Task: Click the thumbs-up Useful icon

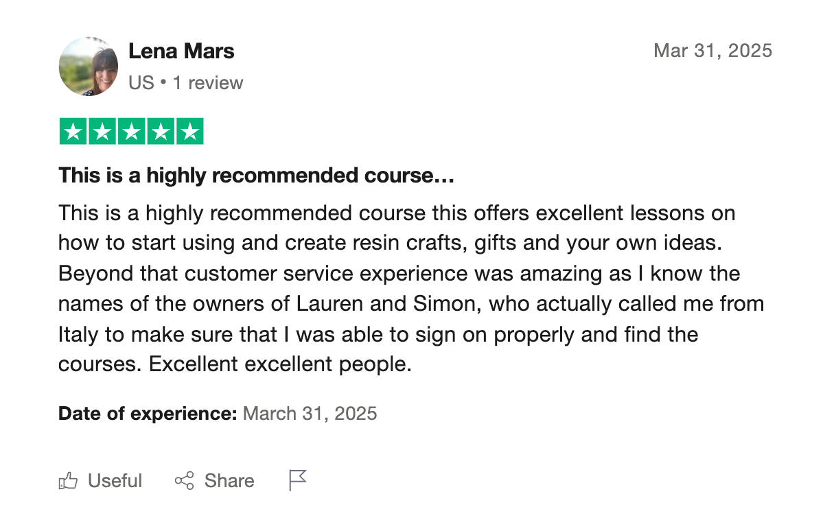Action: pyautogui.click(x=67, y=481)
